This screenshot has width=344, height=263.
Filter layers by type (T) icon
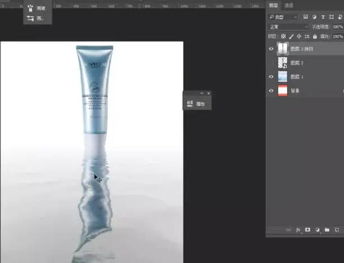pyautogui.click(x=323, y=17)
